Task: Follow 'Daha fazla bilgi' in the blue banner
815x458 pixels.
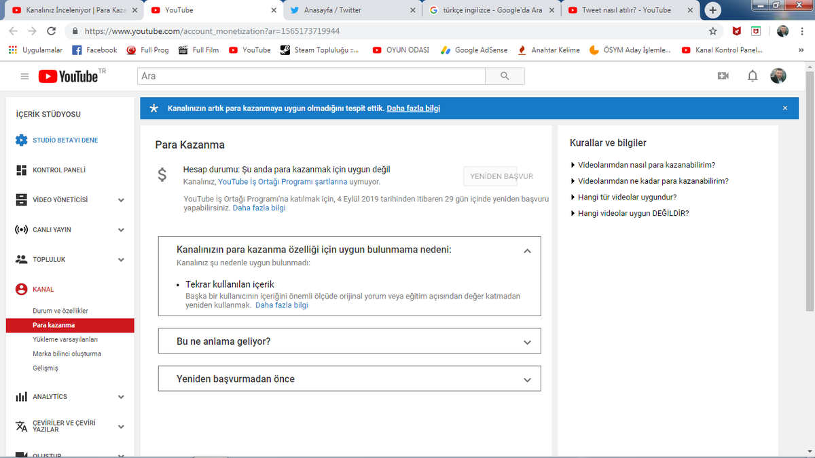Action: tap(414, 108)
